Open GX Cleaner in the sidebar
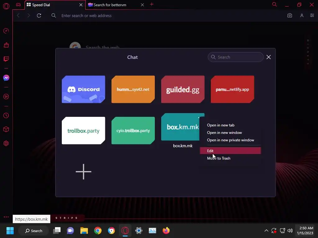This screenshot has height=238, width=318. [6, 45]
